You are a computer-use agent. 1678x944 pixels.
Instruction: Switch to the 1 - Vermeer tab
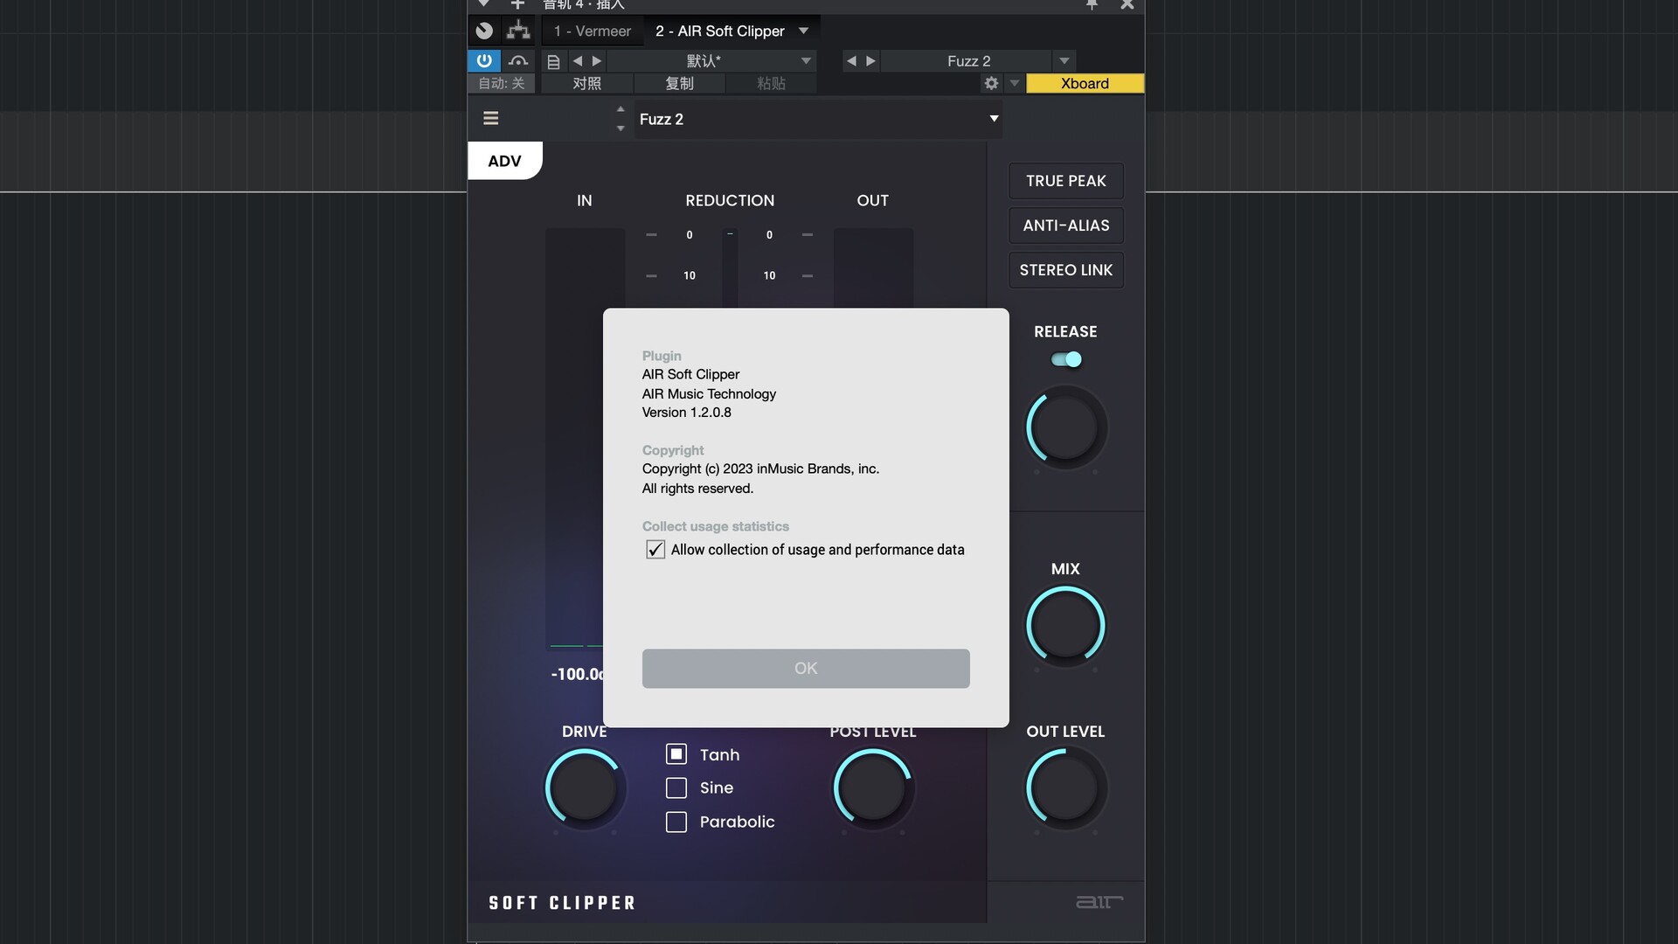point(592,31)
